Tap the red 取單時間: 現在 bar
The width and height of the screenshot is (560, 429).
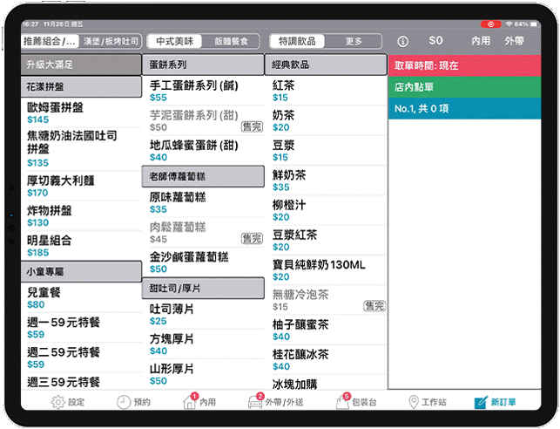coord(464,66)
